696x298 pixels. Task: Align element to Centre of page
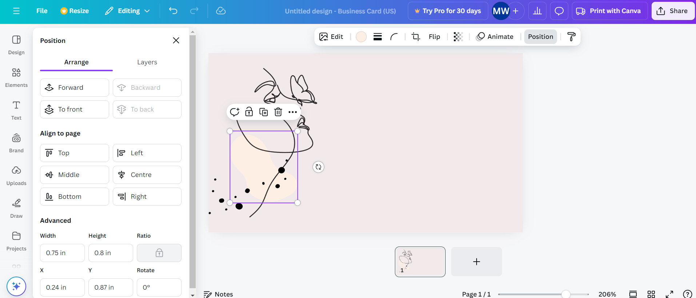point(147,175)
